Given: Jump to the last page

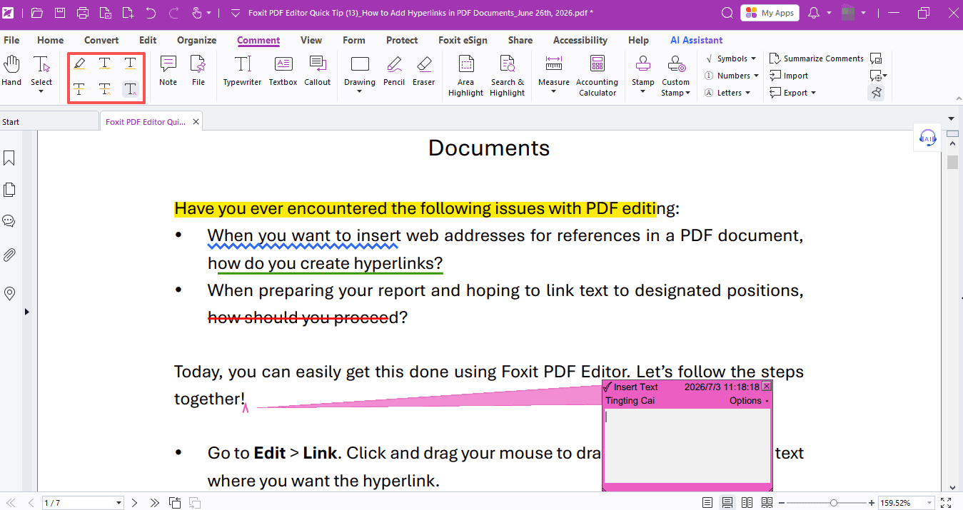Looking at the screenshot, I should point(154,503).
